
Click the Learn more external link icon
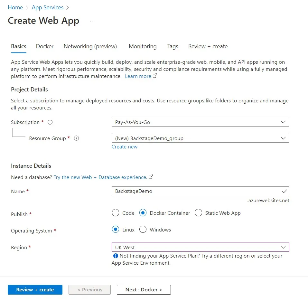pos(155,76)
